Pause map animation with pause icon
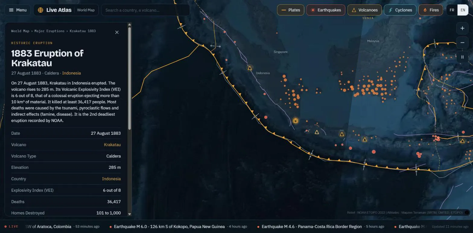This screenshot has width=473, height=233. (462, 57)
